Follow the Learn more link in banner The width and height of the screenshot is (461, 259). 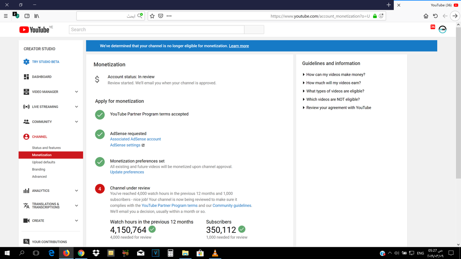[x=239, y=46]
